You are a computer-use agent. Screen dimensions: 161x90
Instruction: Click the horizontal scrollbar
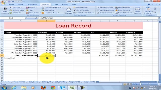click(x=120, y=82)
